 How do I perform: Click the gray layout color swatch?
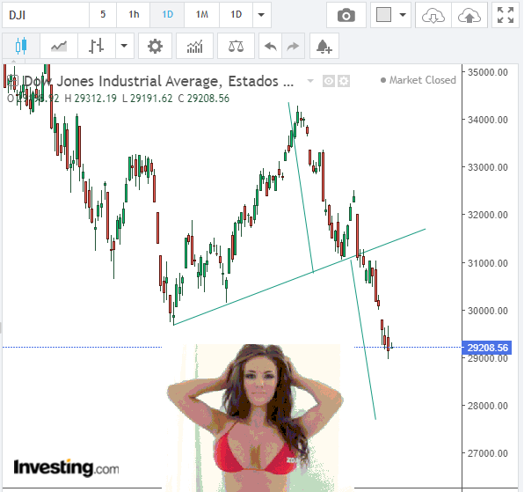(x=383, y=15)
